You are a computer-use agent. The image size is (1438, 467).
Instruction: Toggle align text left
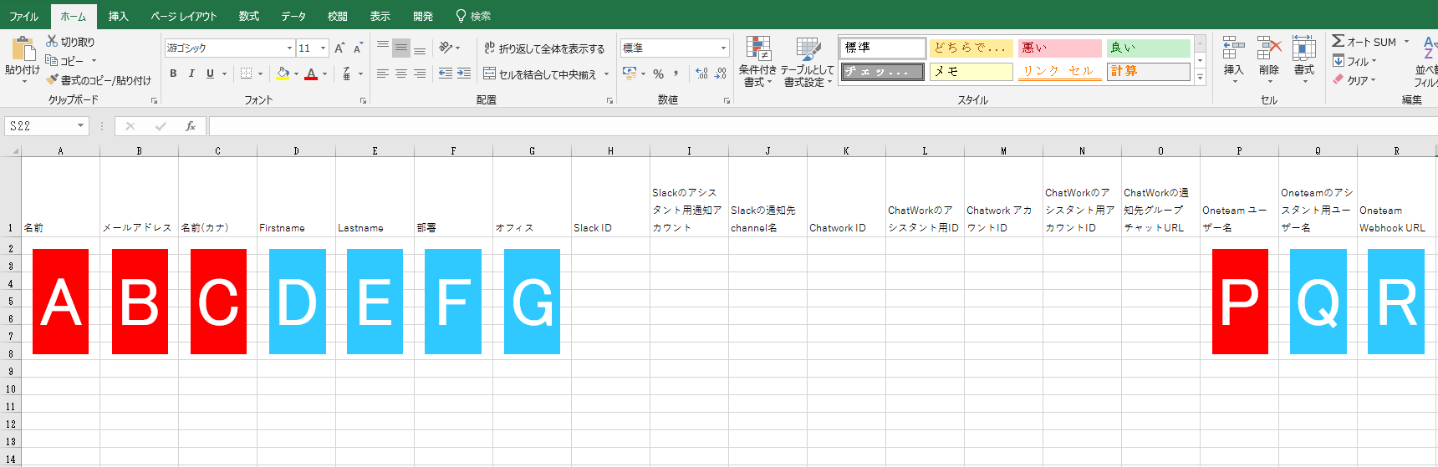click(383, 74)
